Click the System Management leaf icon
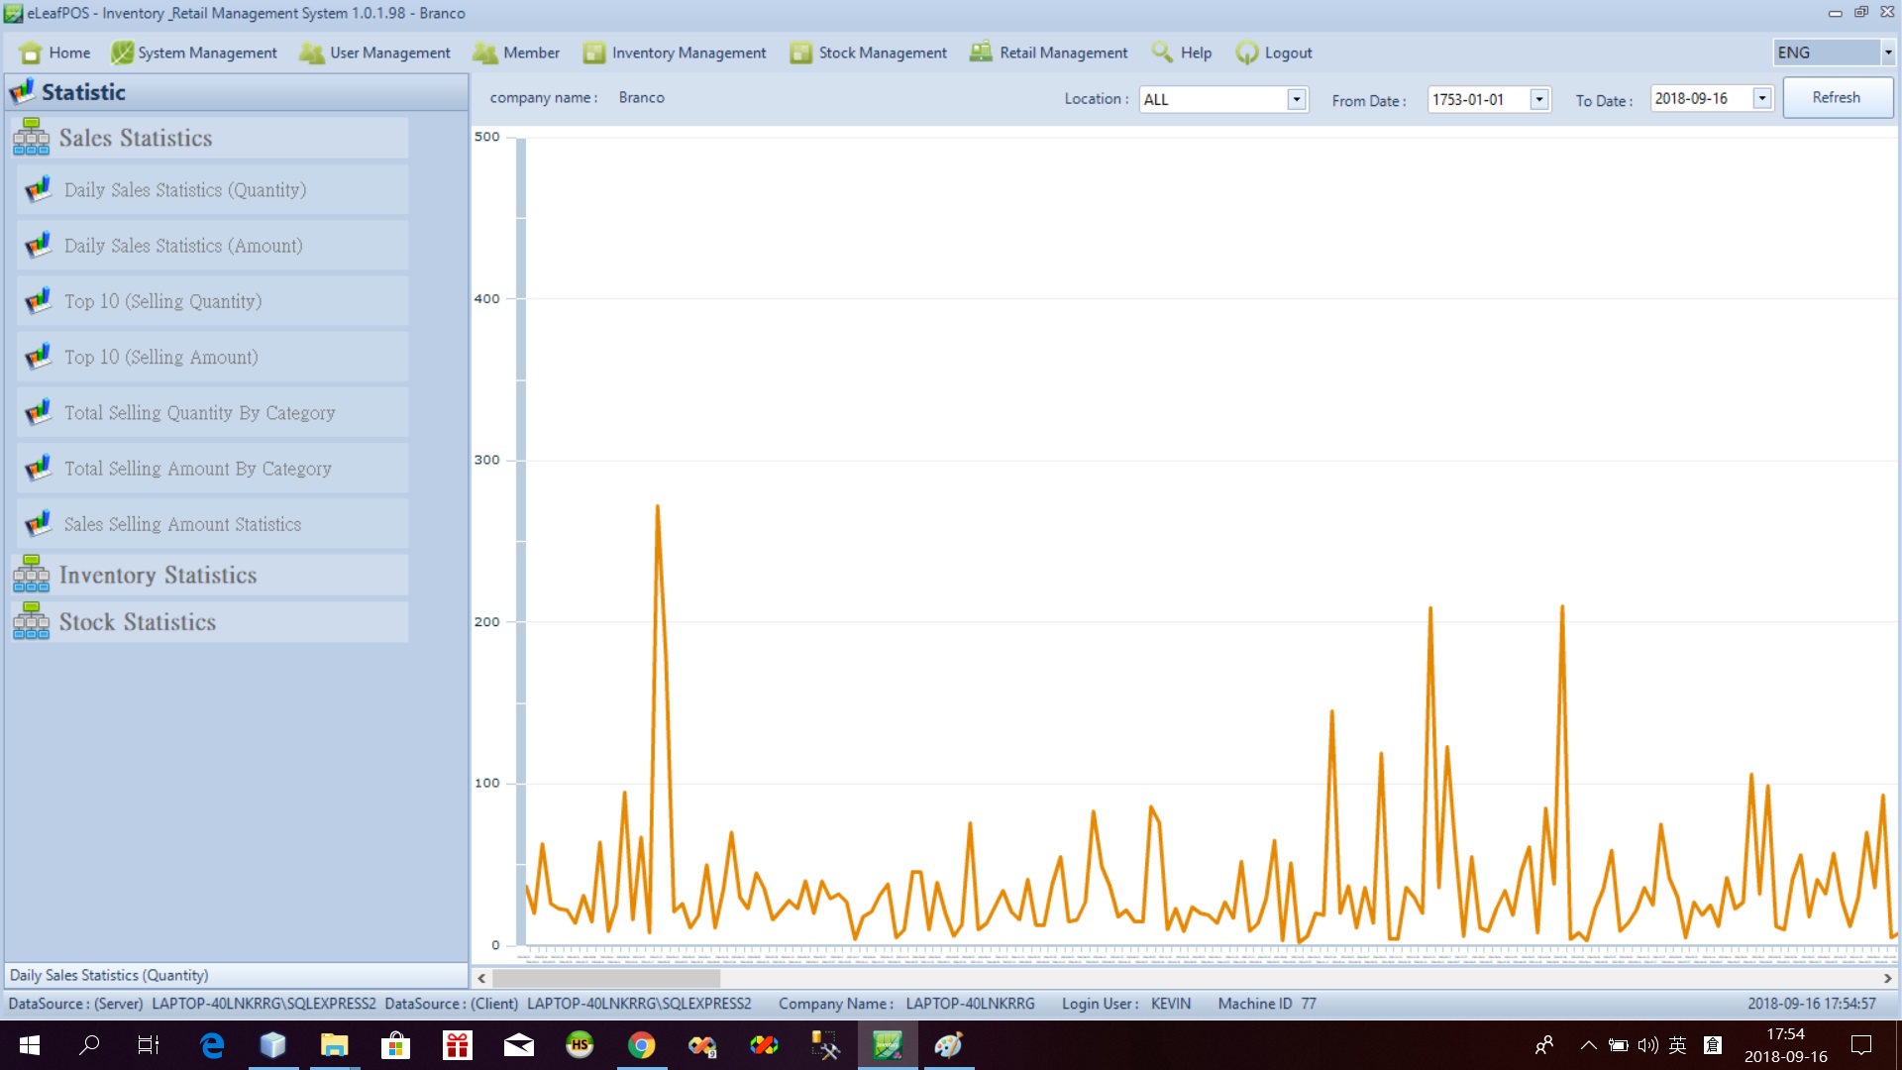This screenshot has height=1070, width=1902. (x=122, y=53)
